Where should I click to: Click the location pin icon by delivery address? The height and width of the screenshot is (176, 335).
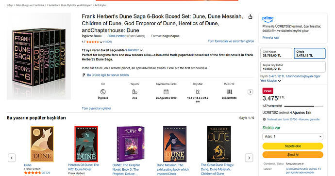(x=264, y=119)
